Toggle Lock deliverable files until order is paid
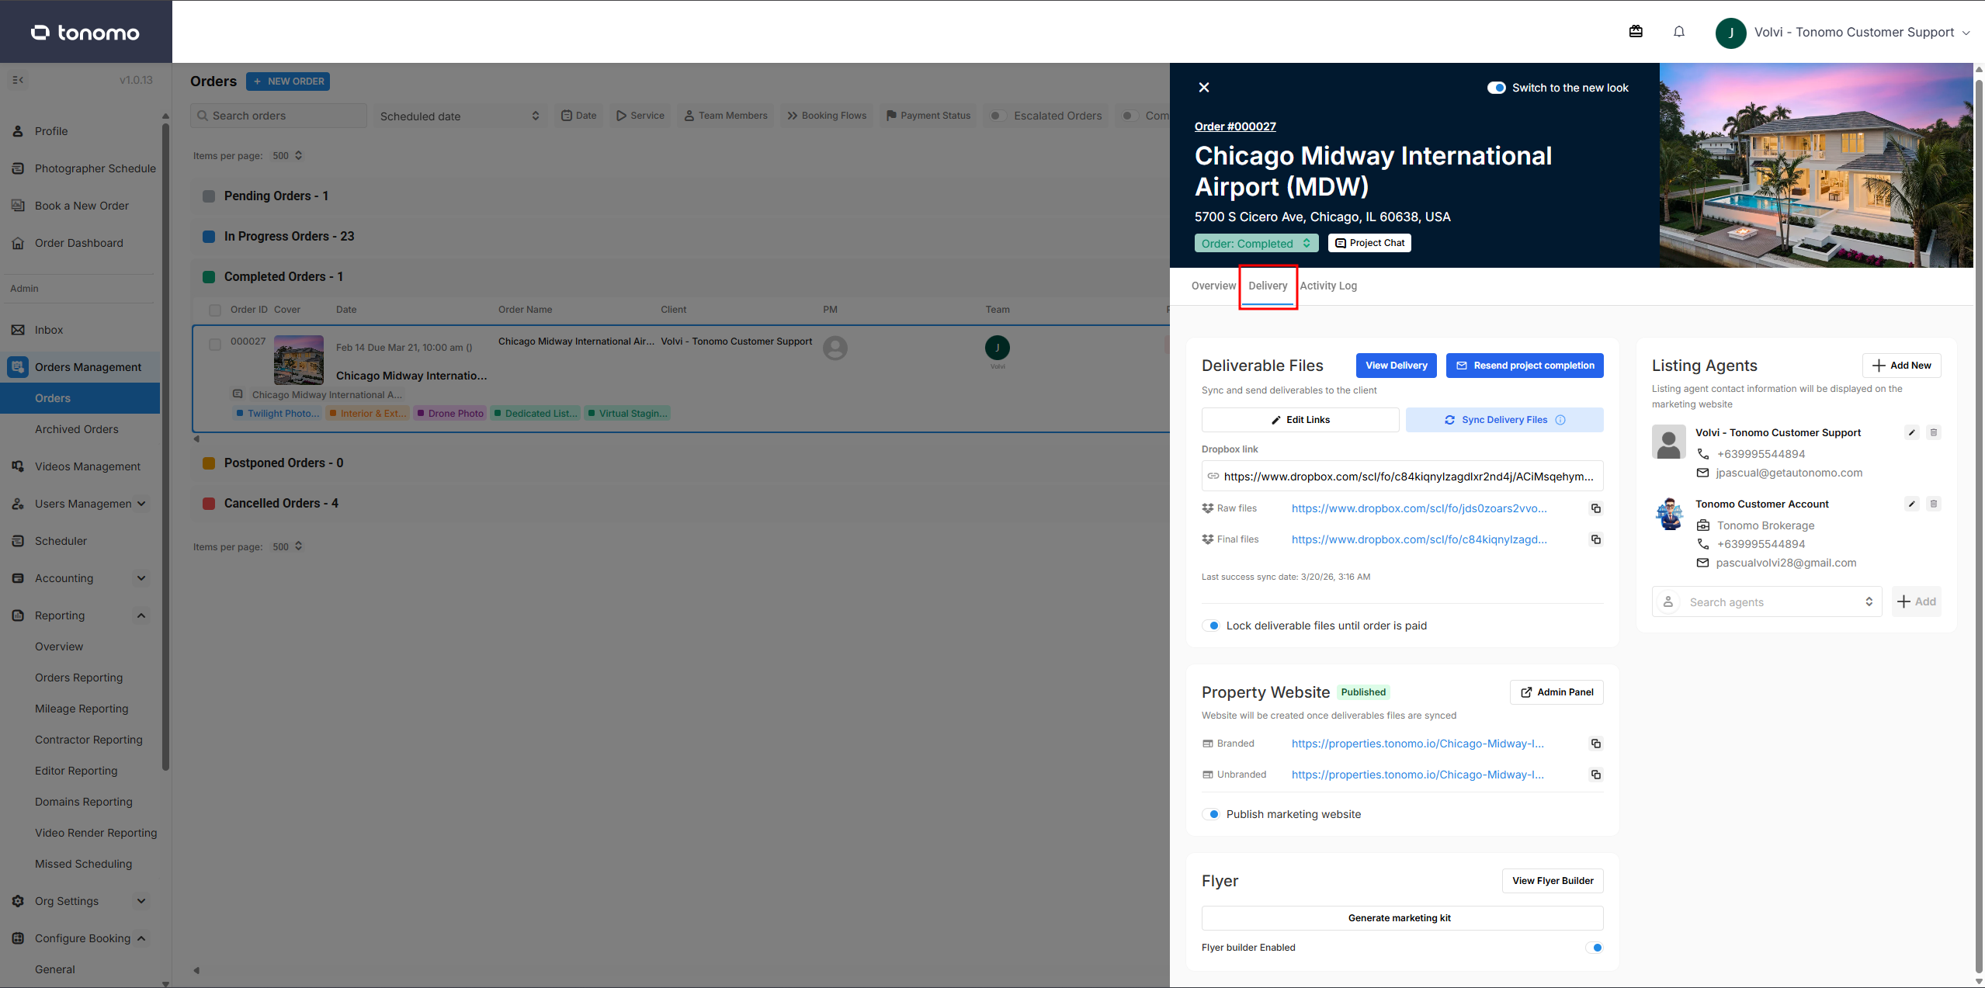The width and height of the screenshot is (1985, 988). tap(1211, 626)
